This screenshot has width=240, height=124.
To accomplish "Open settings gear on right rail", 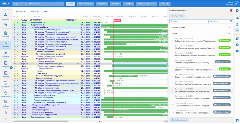I will coord(237,51).
